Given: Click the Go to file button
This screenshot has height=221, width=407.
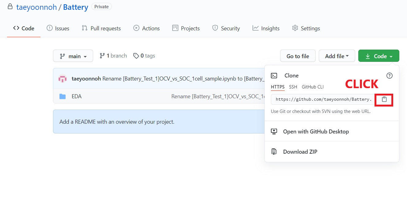Looking at the screenshot, I should click(298, 56).
